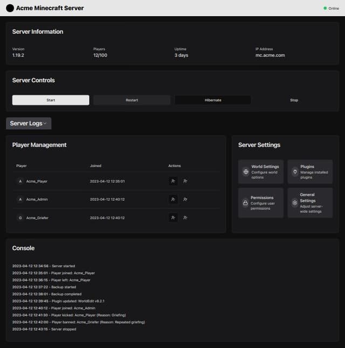Stop the server

[x=294, y=100]
